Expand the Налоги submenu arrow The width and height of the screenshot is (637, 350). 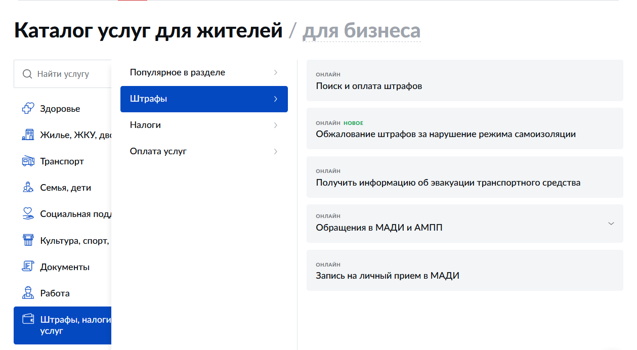(x=275, y=125)
